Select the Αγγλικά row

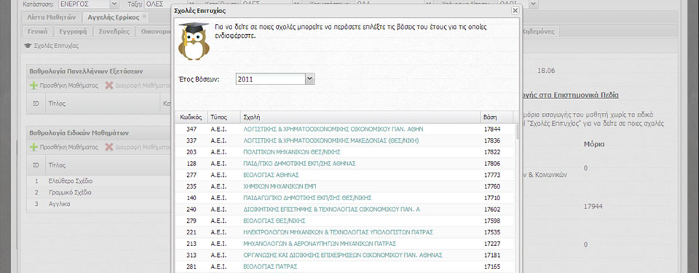(99, 204)
